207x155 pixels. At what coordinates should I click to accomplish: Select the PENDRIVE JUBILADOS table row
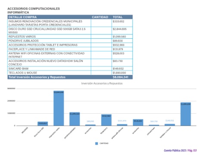click(x=70, y=40)
